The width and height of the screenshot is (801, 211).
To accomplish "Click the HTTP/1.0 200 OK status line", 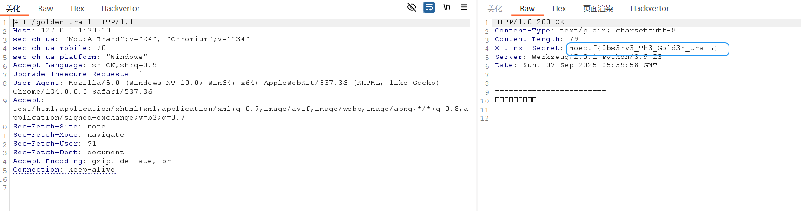I will pos(530,22).
